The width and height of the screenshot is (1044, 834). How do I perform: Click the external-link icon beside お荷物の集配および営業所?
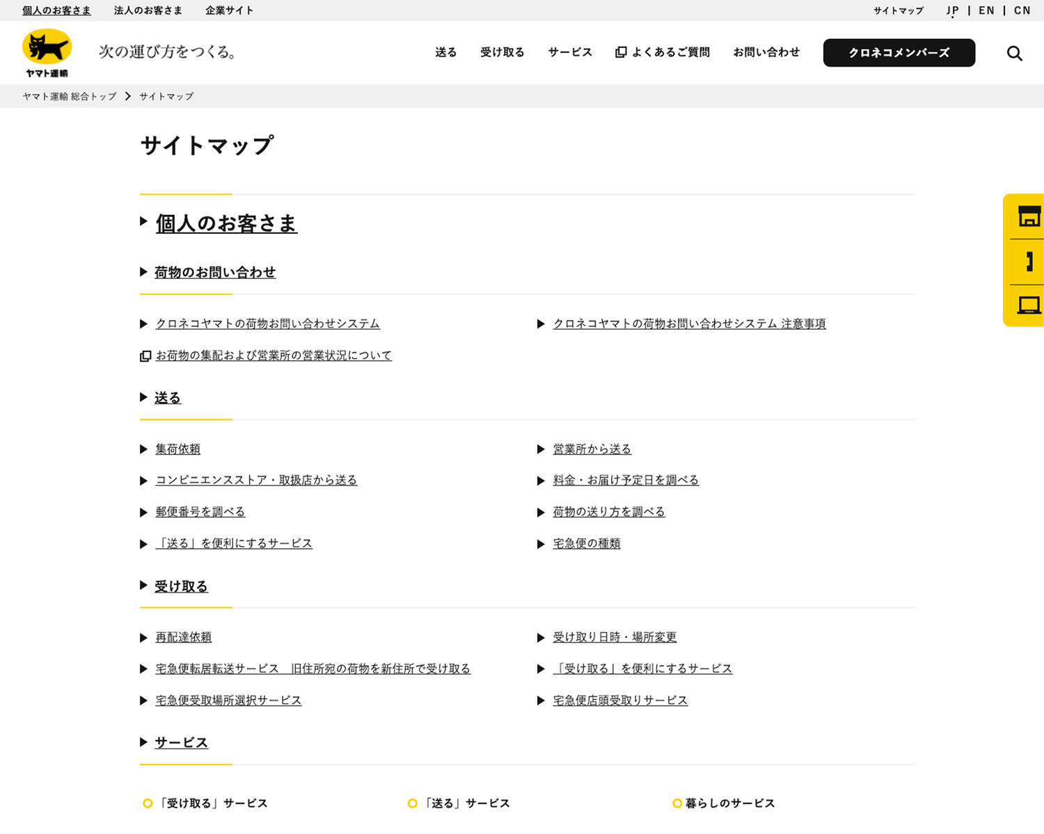click(145, 356)
